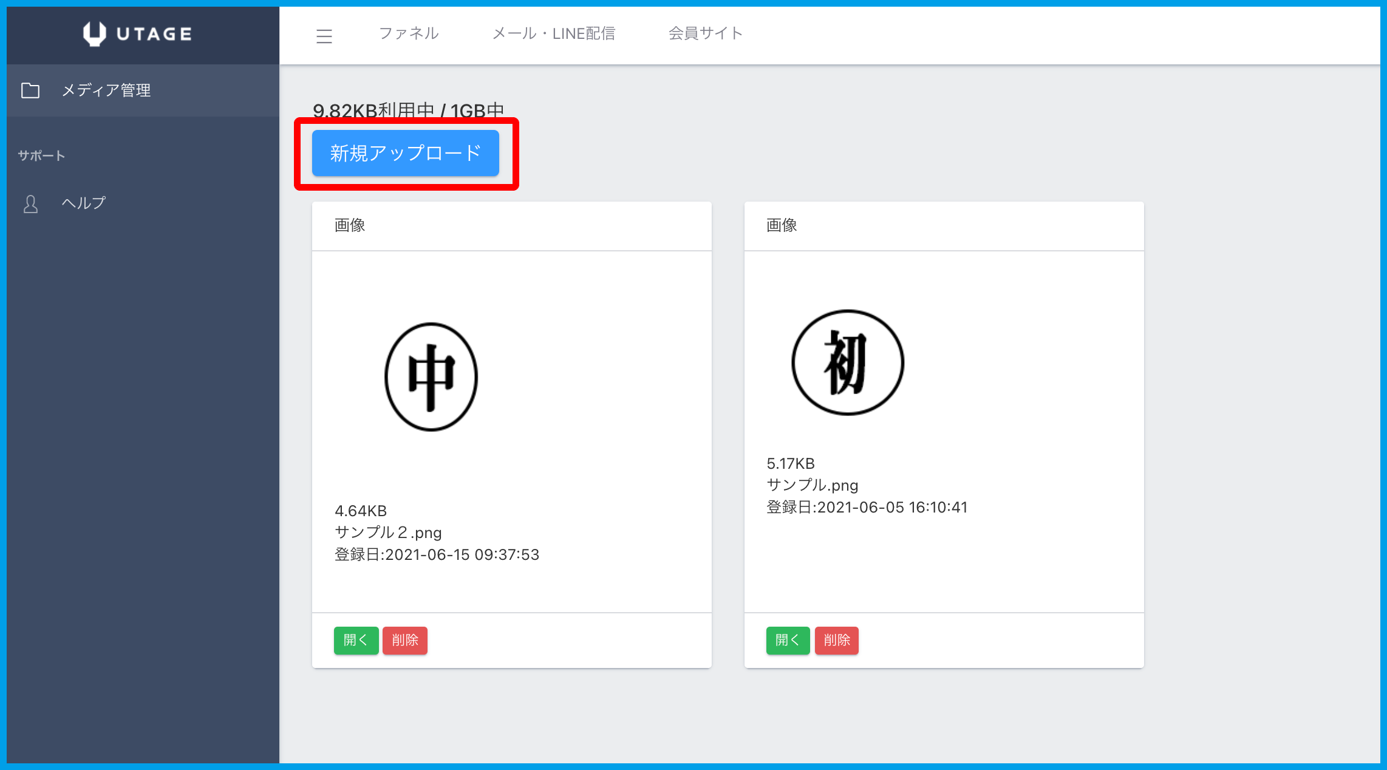This screenshot has width=1387, height=770.
Task: Switch to the メール・LINE配信 tab
Action: (553, 33)
